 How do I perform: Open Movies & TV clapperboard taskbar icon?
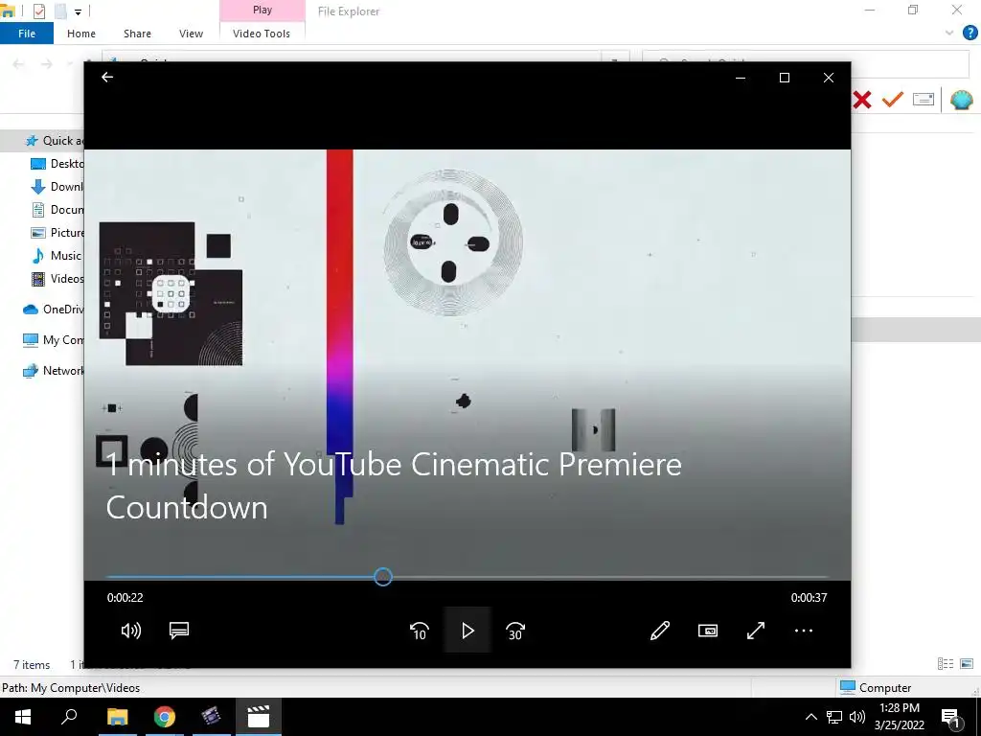tap(259, 717)
